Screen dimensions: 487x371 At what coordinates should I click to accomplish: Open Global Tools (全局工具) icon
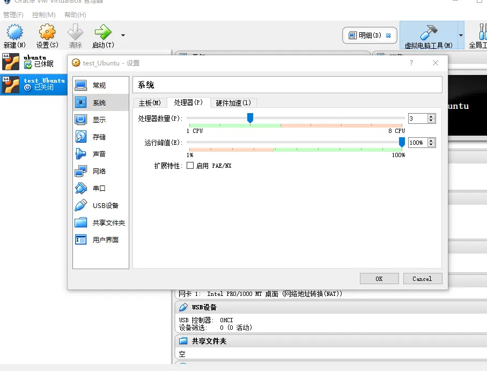tap(482, 32)
